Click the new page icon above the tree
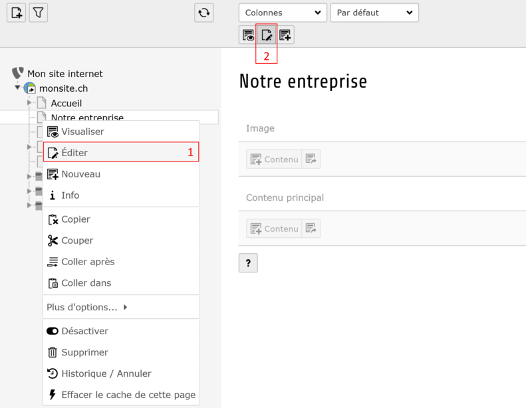Image resolution: width=526 pixels, height=408 pixels. (x=17, y=13)
